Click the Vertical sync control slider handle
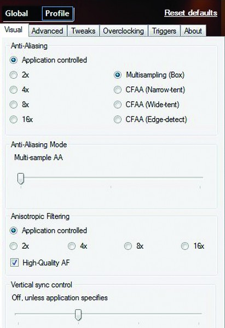Screen dimensions: 225x328 pos(78,315)
